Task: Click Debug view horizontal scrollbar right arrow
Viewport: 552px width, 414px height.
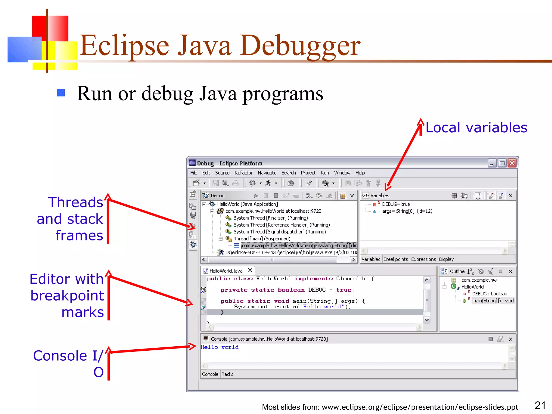Action: 353,260
